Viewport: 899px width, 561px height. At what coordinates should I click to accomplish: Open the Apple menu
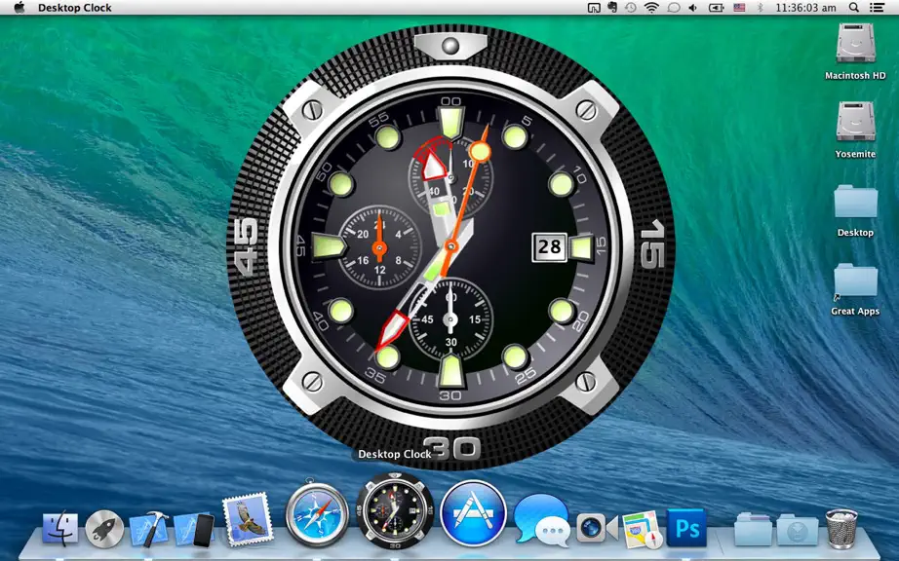[19, 8]
